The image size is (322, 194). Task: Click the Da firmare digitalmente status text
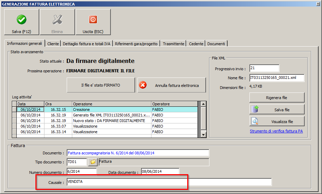[x=100, y=61]
